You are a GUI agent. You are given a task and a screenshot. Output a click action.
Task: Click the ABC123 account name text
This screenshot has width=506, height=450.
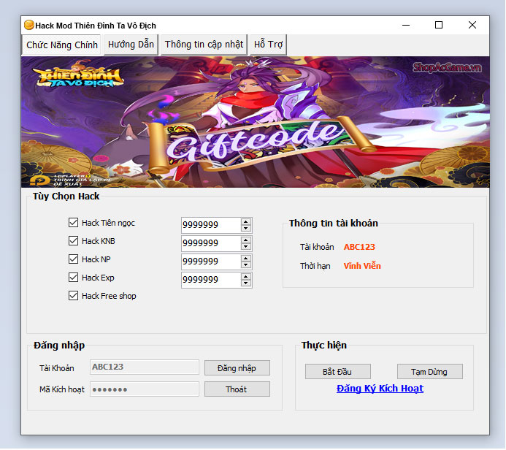[359, 247]
